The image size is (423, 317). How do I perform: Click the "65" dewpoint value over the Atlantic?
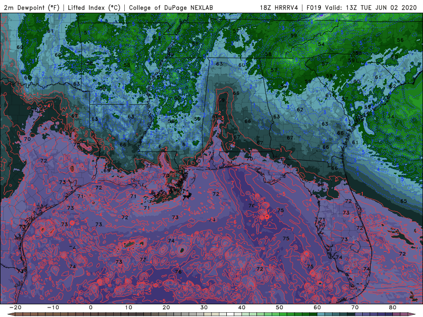403,201
